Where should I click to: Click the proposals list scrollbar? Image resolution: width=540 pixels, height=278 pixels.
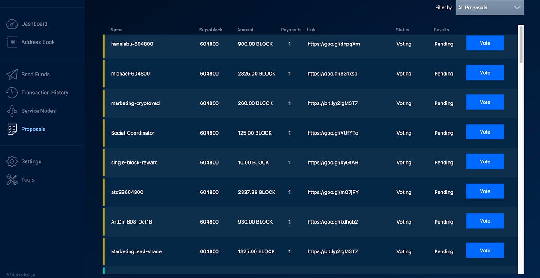[x=521, y=44]
